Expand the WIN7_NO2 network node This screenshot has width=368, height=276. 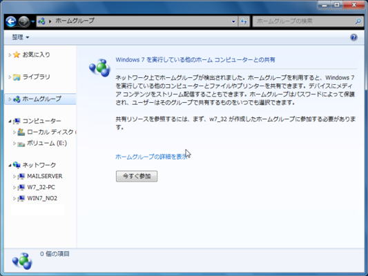pos(14,199)
